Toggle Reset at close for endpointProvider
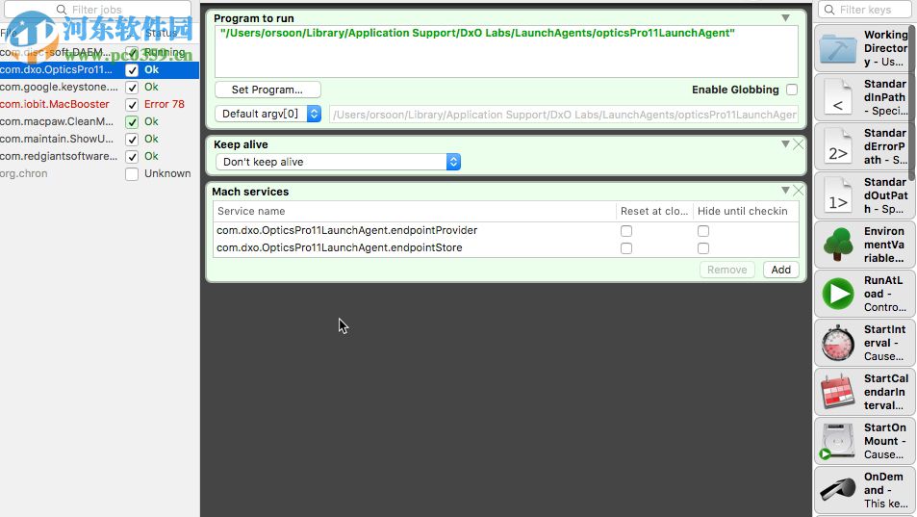This screenshot has height=517, width=917. click(626, 231)
